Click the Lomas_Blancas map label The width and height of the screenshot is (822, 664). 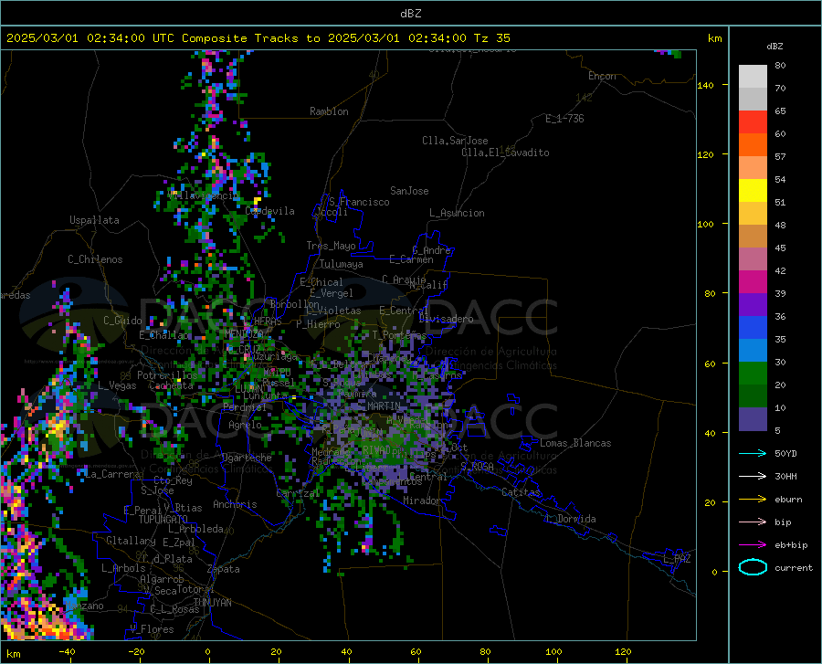click(575, 443)
